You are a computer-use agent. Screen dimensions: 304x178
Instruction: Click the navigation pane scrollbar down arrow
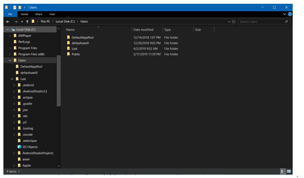(x=59, y=166)
